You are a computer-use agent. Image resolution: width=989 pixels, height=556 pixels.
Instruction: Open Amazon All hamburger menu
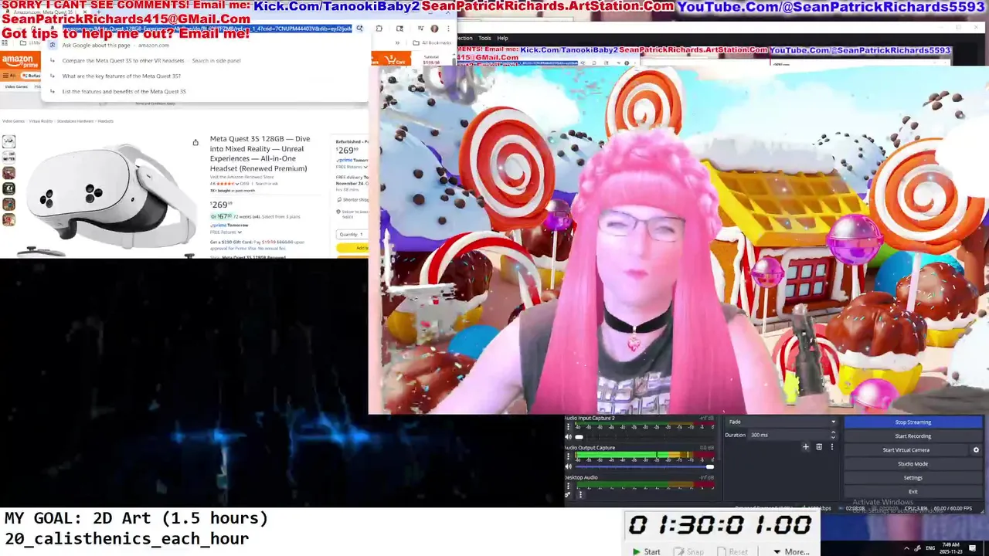click(x=8, y=76)
